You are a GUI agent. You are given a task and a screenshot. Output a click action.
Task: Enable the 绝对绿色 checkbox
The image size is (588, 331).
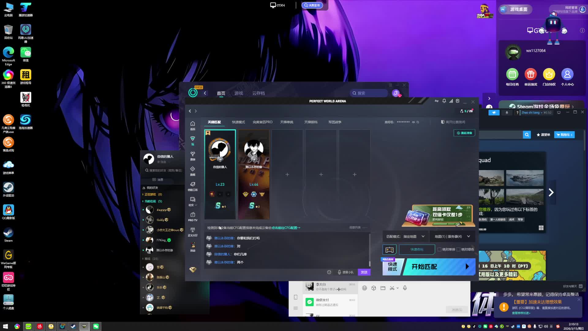tap(458, 249)
